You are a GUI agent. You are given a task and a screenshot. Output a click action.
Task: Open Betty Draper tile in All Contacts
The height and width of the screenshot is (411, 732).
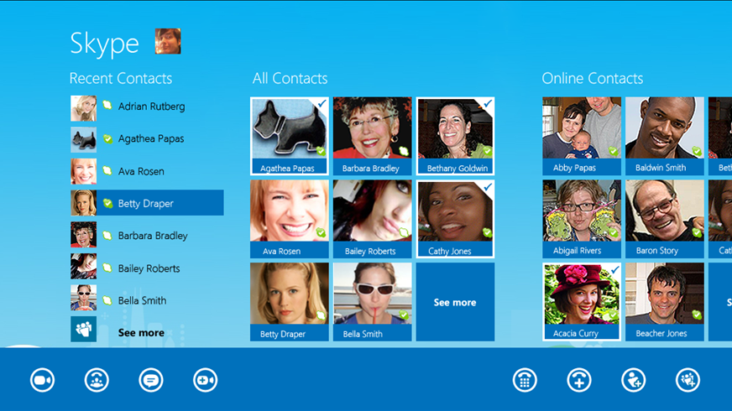pyautogui.click(x=290, y=302)
